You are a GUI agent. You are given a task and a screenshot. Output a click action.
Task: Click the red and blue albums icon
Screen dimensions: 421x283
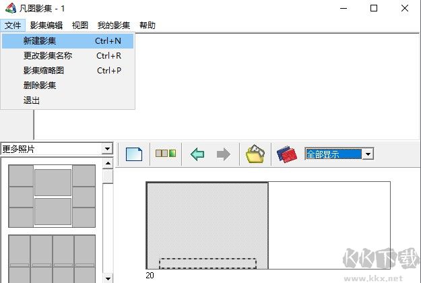pyautogui.click(x=287, y=154)
